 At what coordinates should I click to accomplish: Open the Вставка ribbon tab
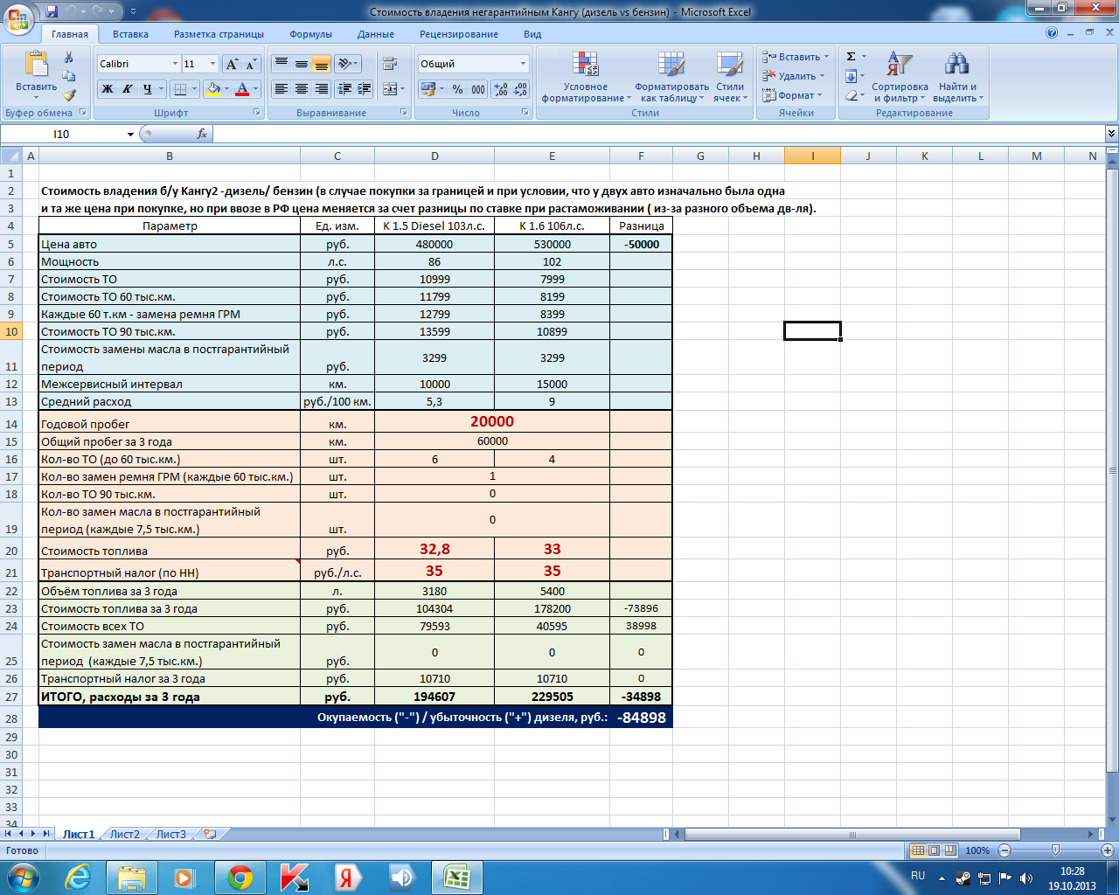(x=130, y=34)
